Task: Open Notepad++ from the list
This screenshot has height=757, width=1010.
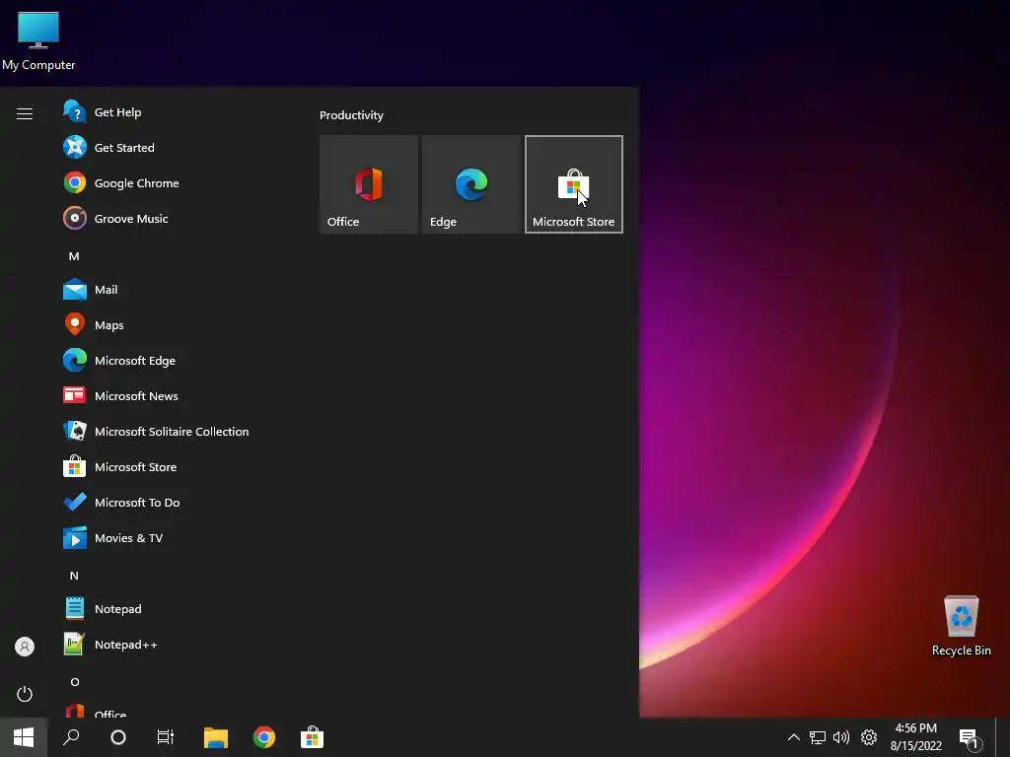Action: coord(174,645)
